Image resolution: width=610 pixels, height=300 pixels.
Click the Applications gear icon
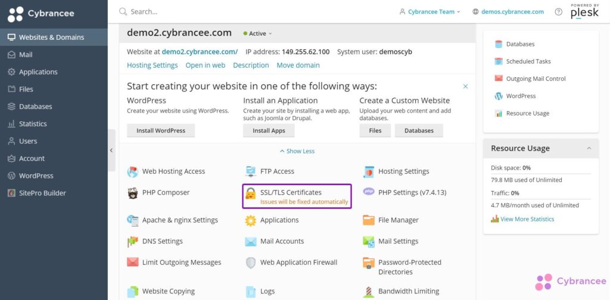(x=251, y=220)
